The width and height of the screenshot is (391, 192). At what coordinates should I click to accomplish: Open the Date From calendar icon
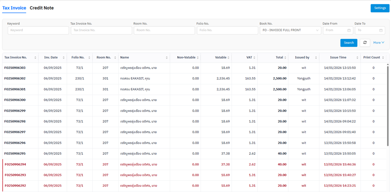pyautogui.click(x=349, y=30)
